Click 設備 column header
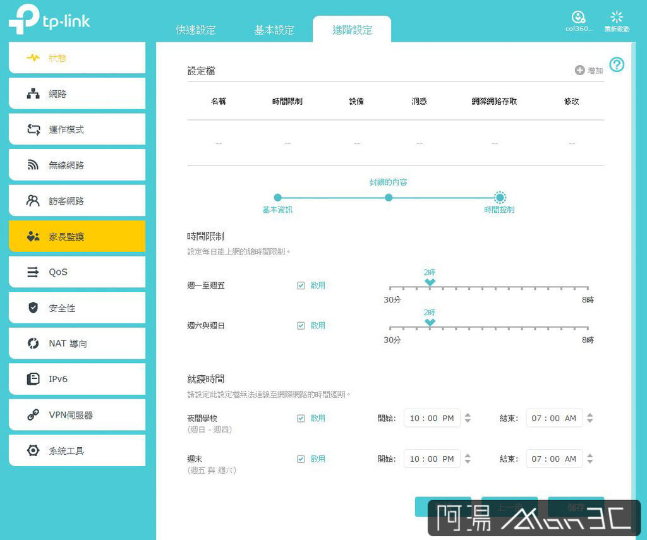Image resolution: width=647 pixels, height=540 pixels. [356, 101]
